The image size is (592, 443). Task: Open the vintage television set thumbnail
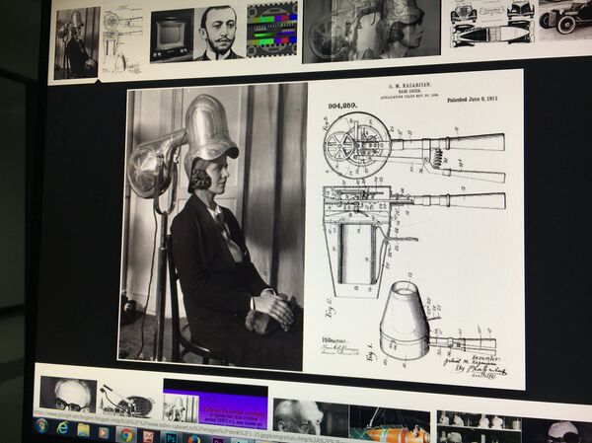(172, 36)
